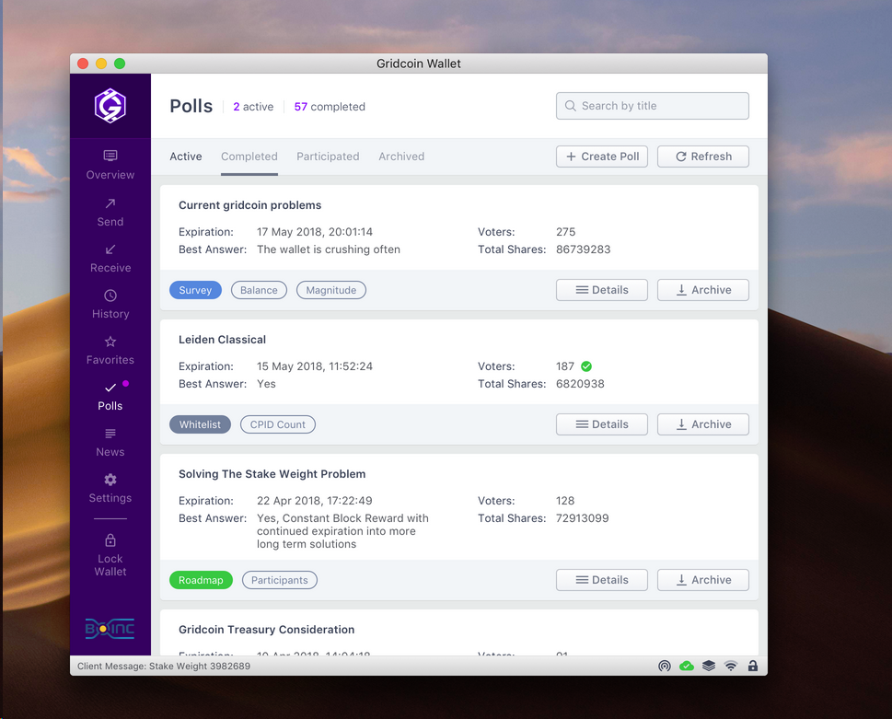The image size is (892, 719).
Task: Click the padlock icon in status bar
Action: (x=753, y=666)
